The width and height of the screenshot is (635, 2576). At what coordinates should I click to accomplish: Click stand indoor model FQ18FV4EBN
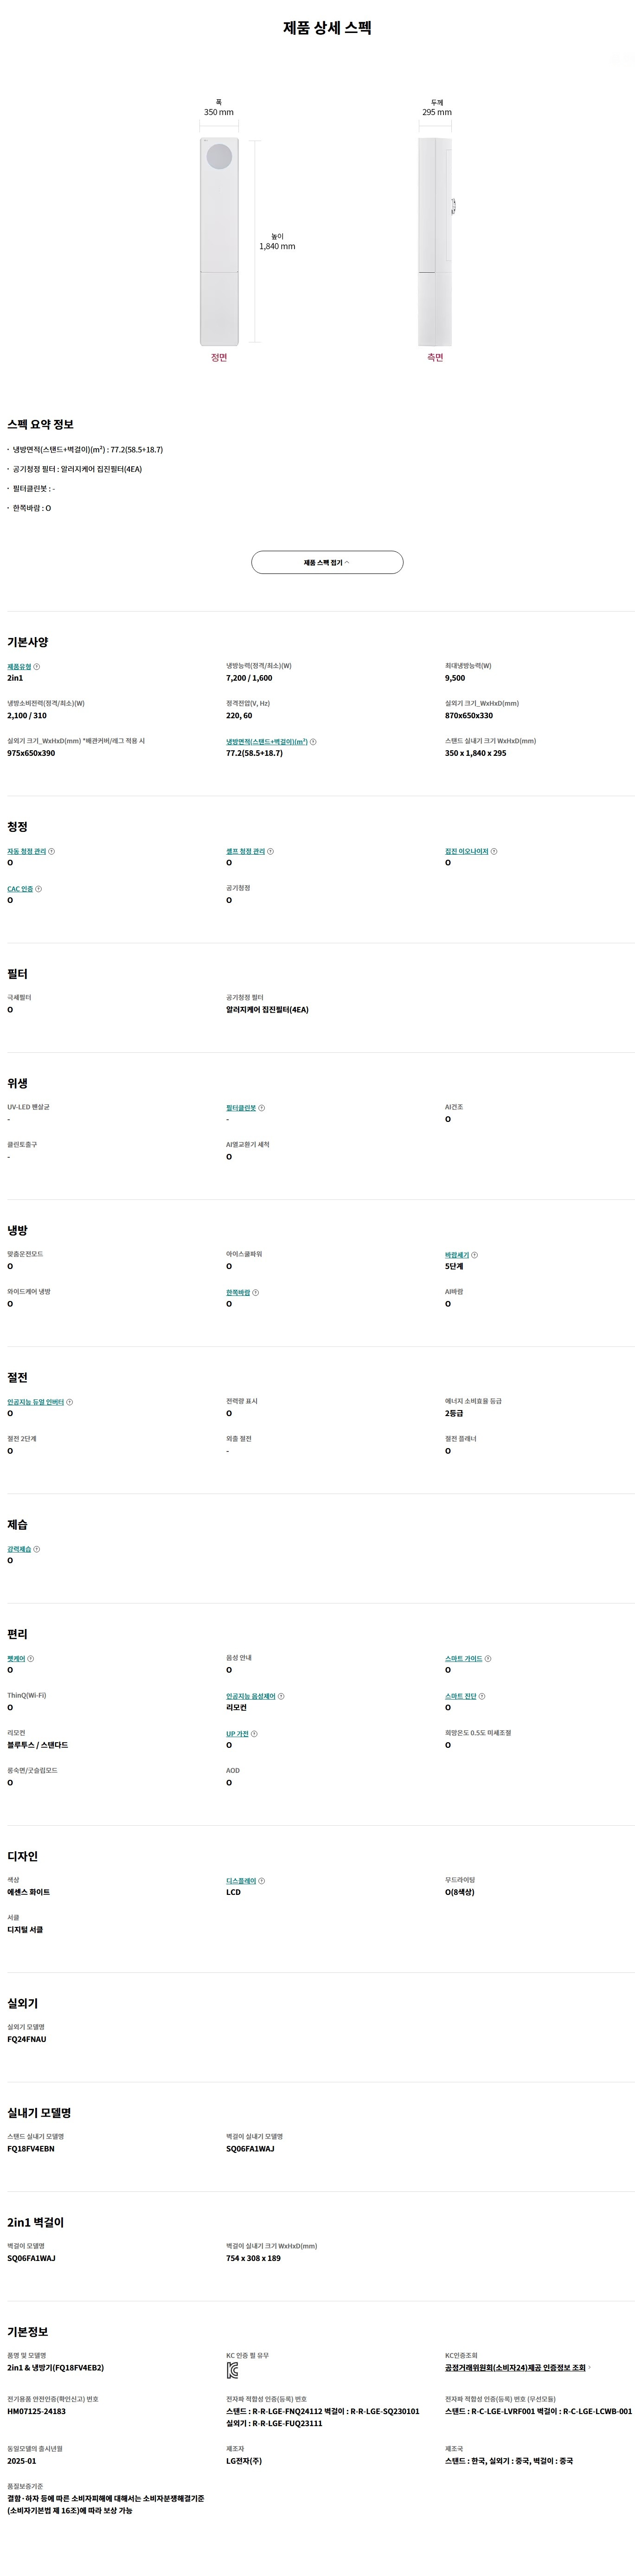pos(31,2149)
